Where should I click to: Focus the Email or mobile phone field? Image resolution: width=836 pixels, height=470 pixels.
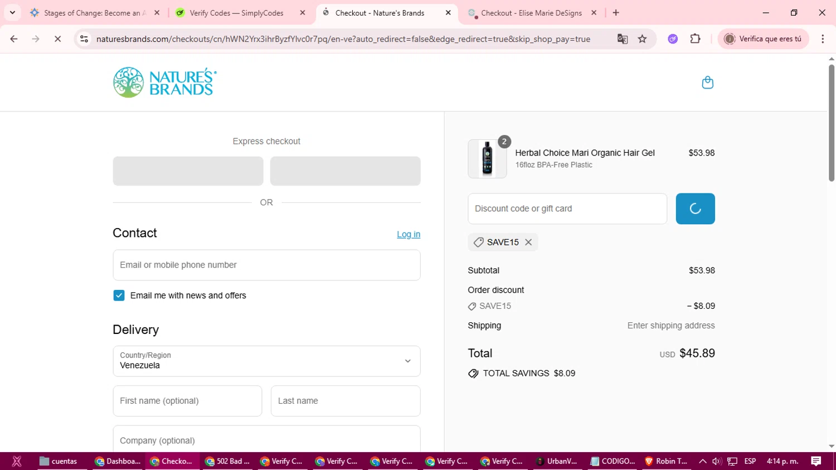coord(266,265)
